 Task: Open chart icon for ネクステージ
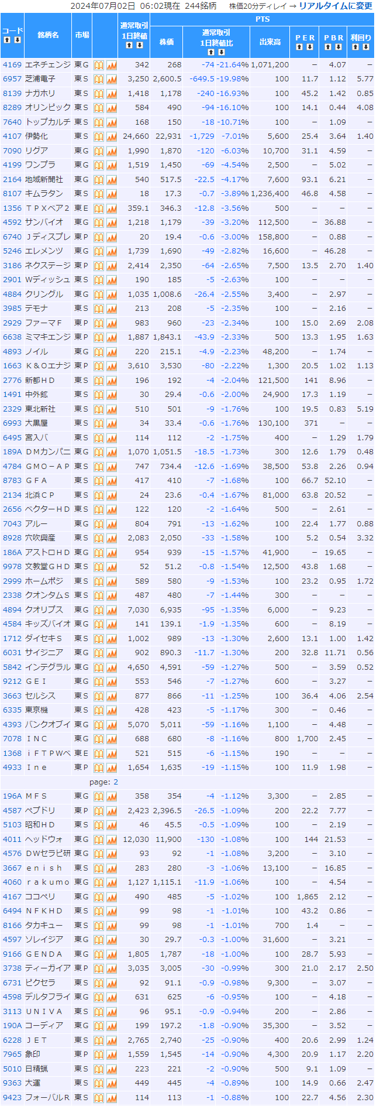point(112,266)
